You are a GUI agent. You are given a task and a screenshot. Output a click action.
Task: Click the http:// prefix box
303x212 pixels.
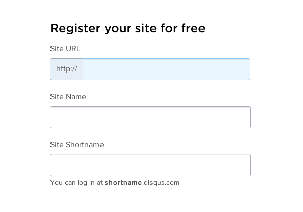67,69
